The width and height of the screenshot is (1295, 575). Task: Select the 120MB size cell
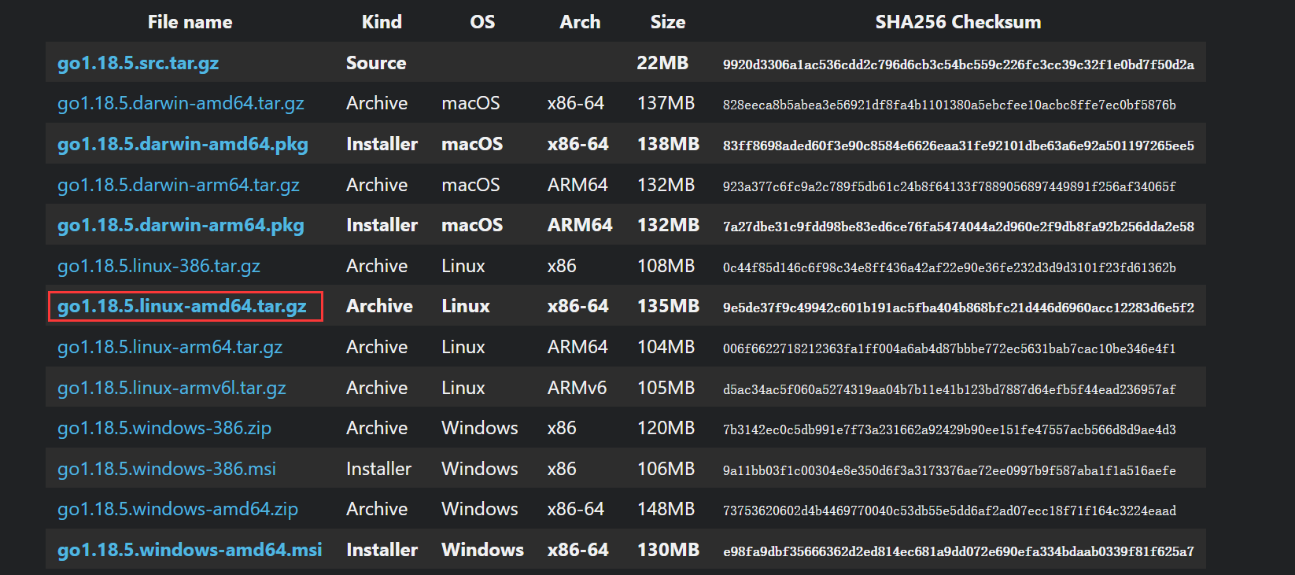(x=666, y=428)
